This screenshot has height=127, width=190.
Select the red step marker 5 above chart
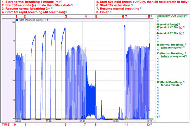tap(96, 16)
